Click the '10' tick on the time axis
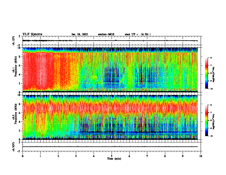The height and width of the screenshot is (175, 226). (201, 156)
